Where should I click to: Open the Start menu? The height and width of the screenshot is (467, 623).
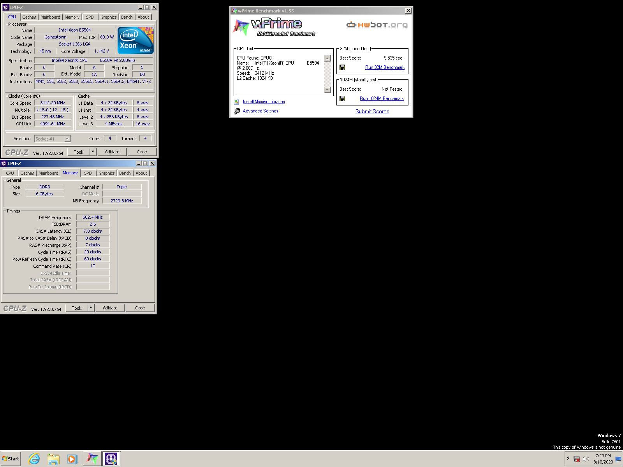[11, 459]
